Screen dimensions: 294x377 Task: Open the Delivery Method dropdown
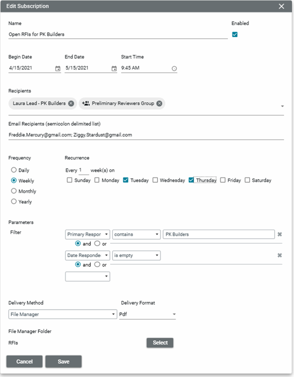coord(62,314)
